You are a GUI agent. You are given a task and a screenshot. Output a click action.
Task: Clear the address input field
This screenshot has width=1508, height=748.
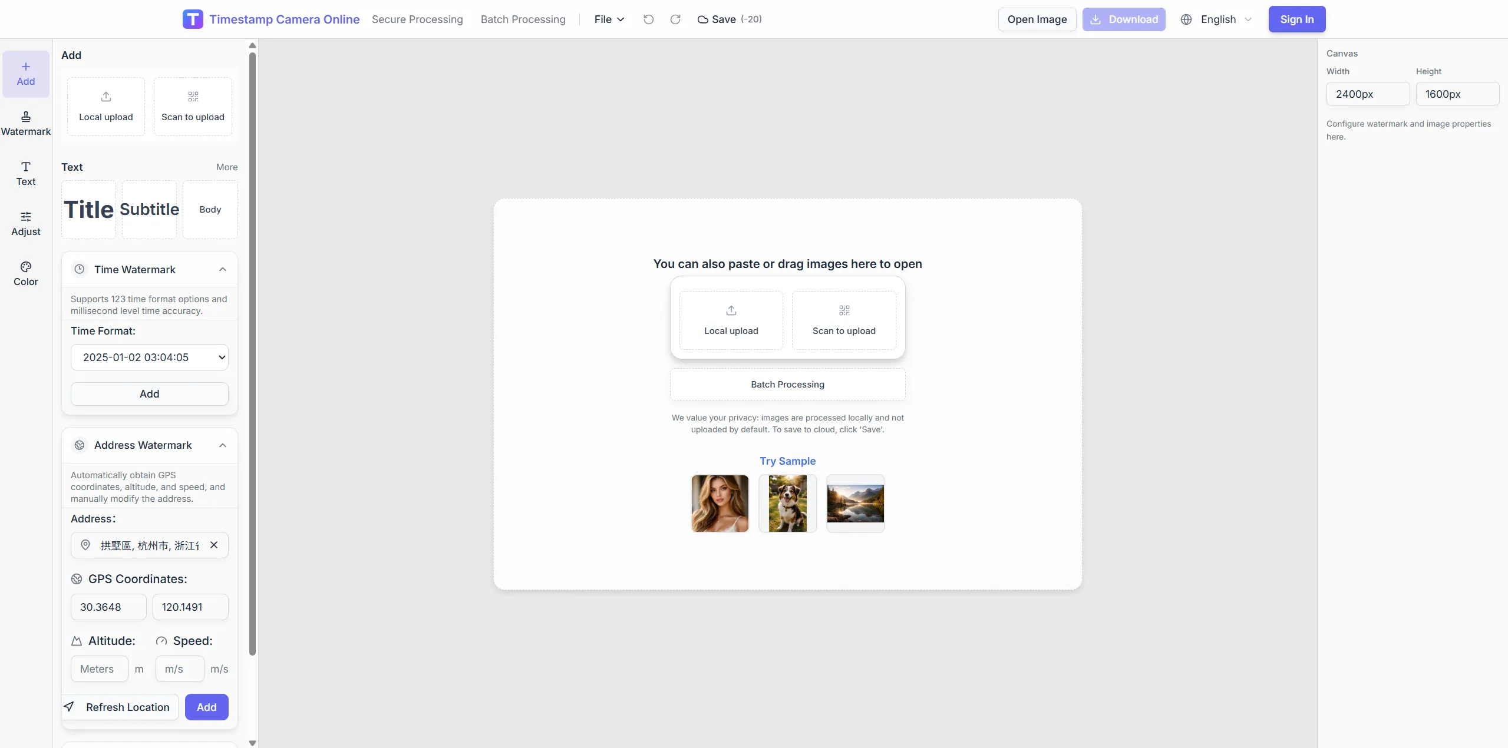(214, 545)
